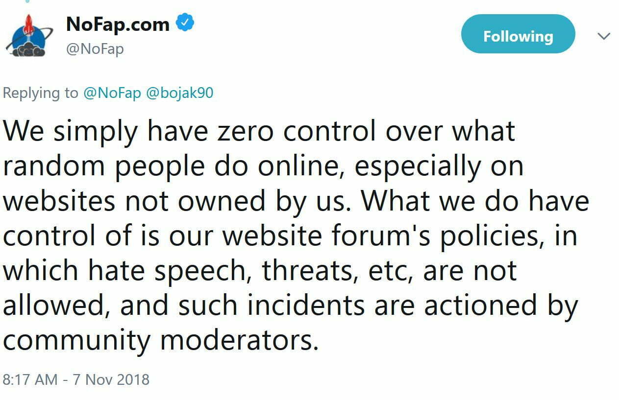Click the 'Replying to' label
619x400 pixels.
[x=40, y=93]
